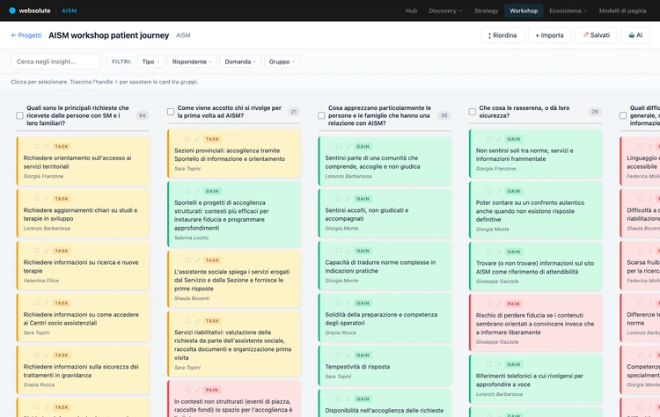Click the Riordina button

[x=502, y=35]
